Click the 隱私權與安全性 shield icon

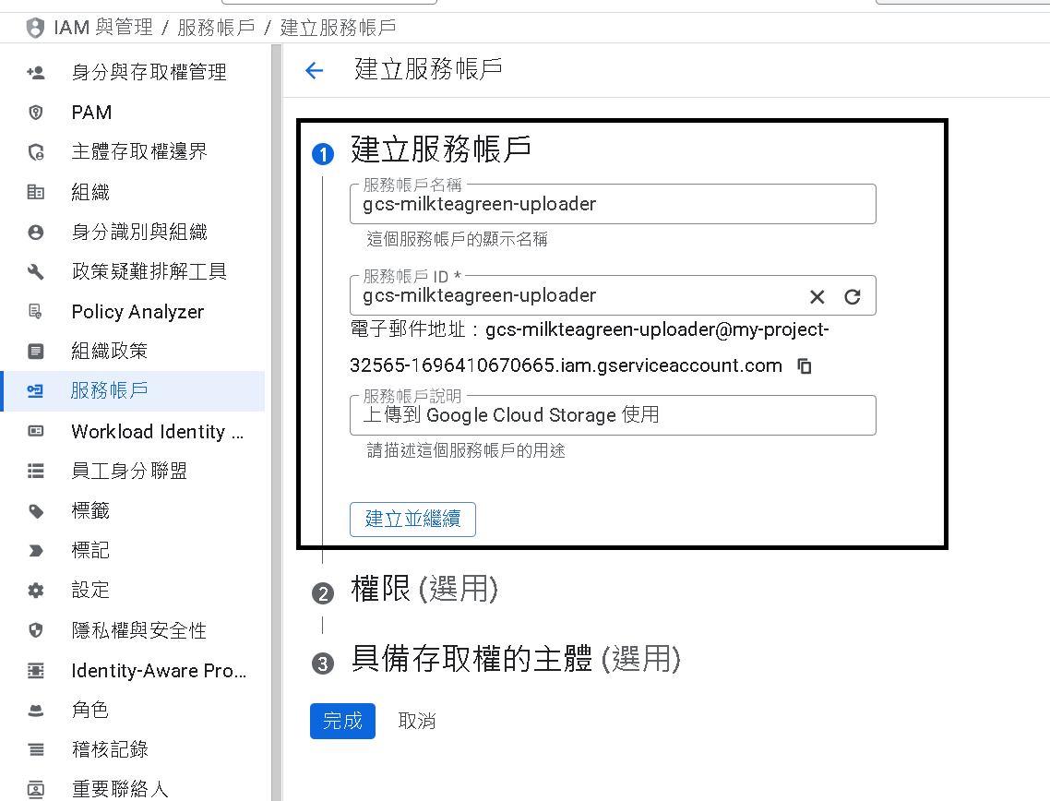pos(35,630)
